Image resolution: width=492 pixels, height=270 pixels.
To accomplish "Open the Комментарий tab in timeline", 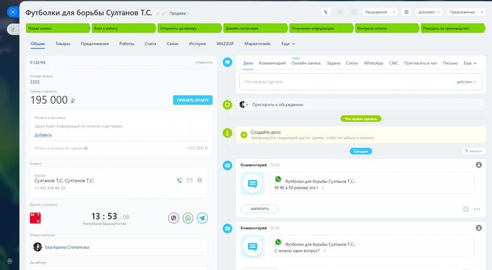I will point(272,63).
